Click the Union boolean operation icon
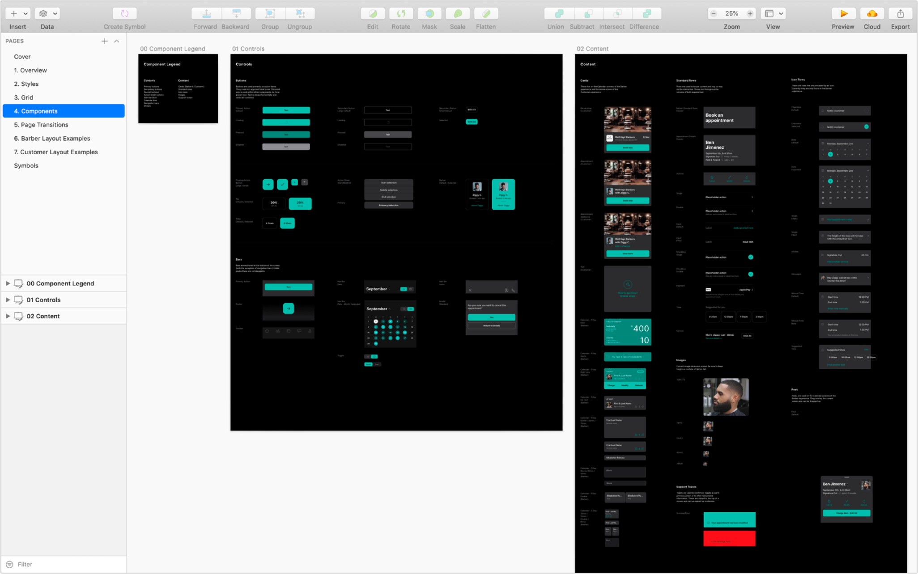This screenshot has width=918, height=574. tap(559, 14)
